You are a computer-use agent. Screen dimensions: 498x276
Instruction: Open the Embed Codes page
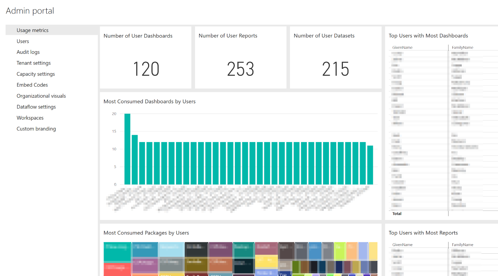click(32, 85)
